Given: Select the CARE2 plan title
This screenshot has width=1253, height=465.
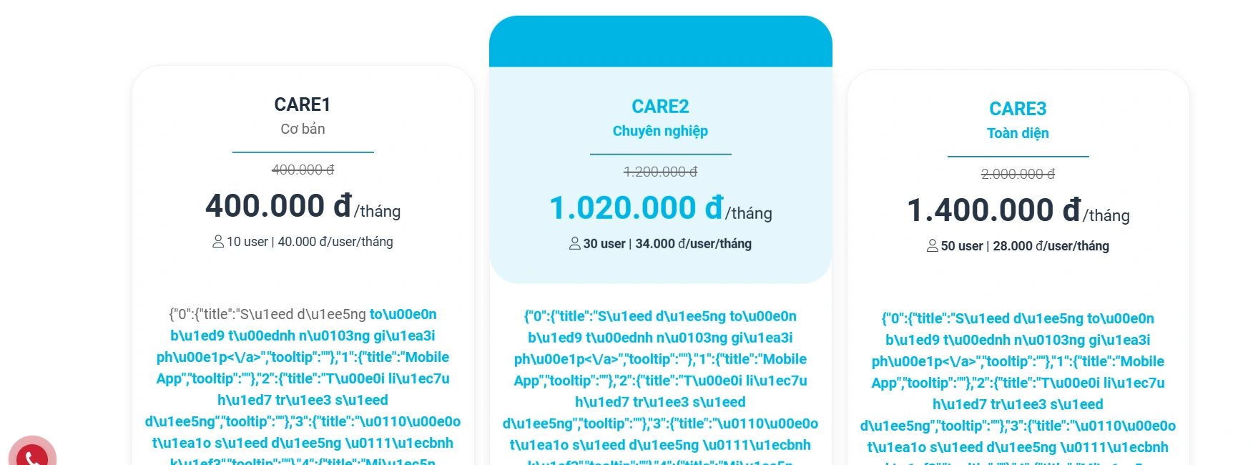Looking at the screenshot, I should (x=660, y=107).
